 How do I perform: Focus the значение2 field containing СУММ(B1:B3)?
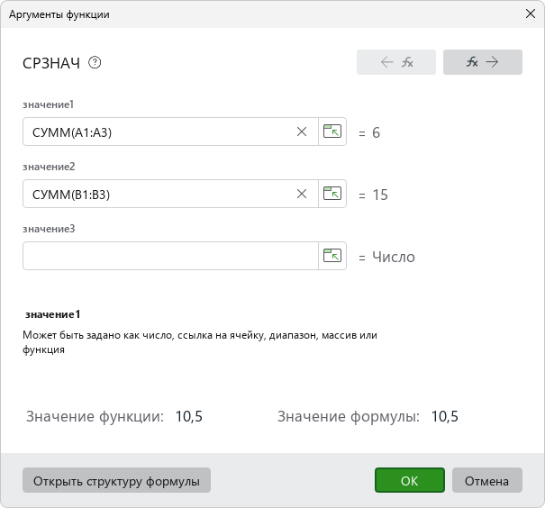(159, 194)
